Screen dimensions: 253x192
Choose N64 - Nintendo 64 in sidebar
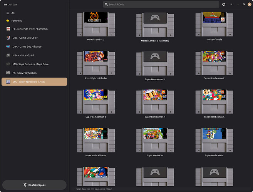point(34,55)
